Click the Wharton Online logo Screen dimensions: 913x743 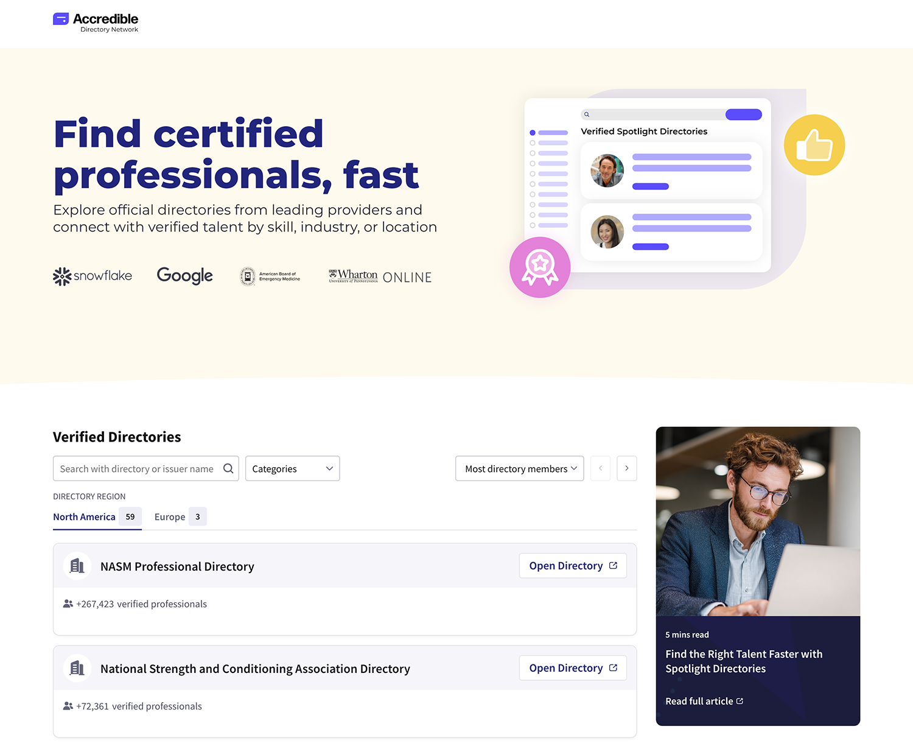click(380, 276)
